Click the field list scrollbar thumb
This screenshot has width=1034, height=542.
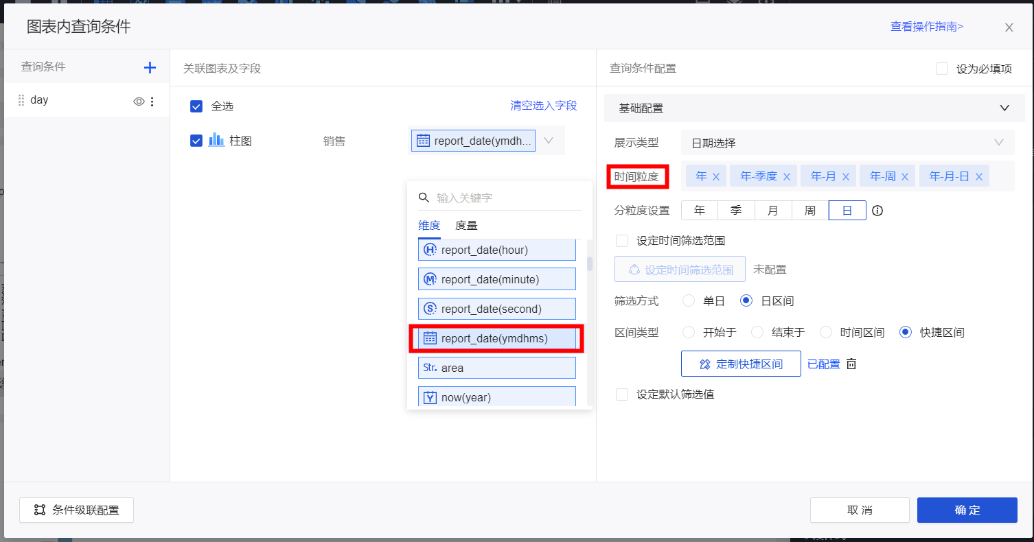[x=589, y=263]
